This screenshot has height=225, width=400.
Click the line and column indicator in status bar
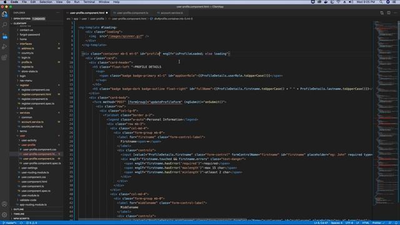coord(321,223)
